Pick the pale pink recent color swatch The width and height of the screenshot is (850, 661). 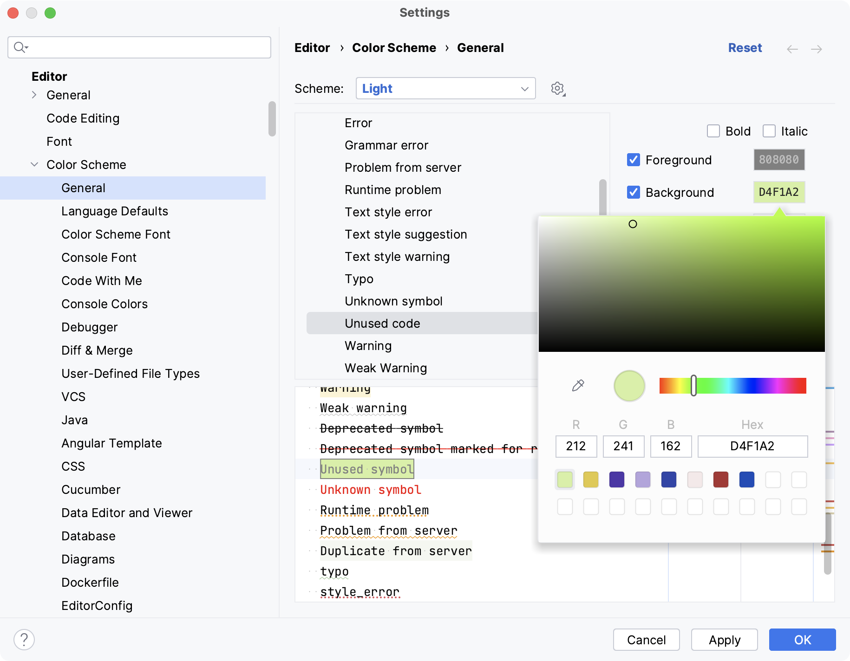695,480
